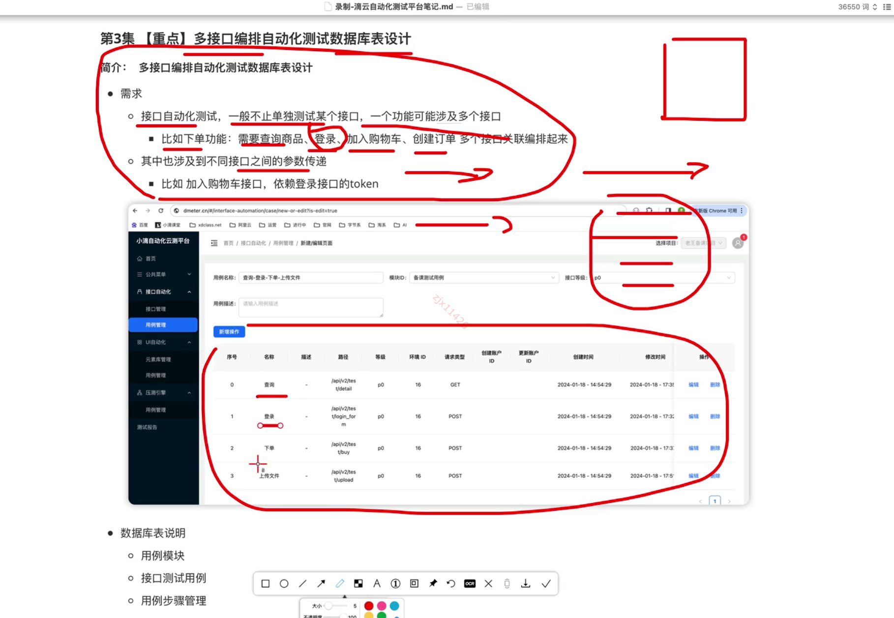
Task: Select the numbered marker tool
Action: (x=395, y=584)
